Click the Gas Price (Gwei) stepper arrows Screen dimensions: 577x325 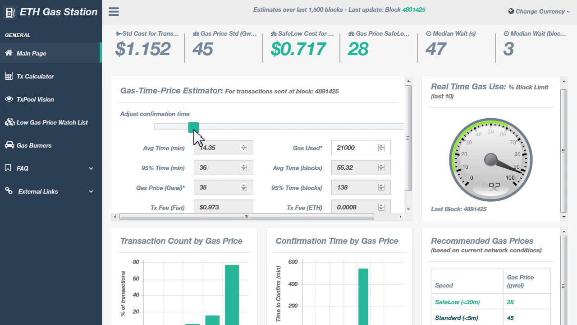(244, 187)
